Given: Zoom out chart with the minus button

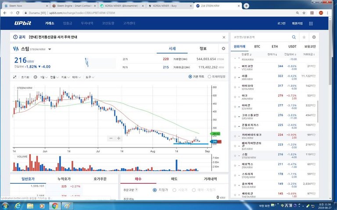Looking at the screenshot, I should 111,138.
